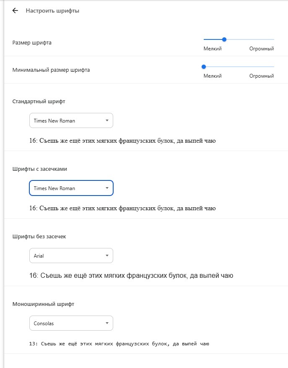288x368 pixels.
Task: Click the arrow in the Consolas dropdown
Action: 107,323
